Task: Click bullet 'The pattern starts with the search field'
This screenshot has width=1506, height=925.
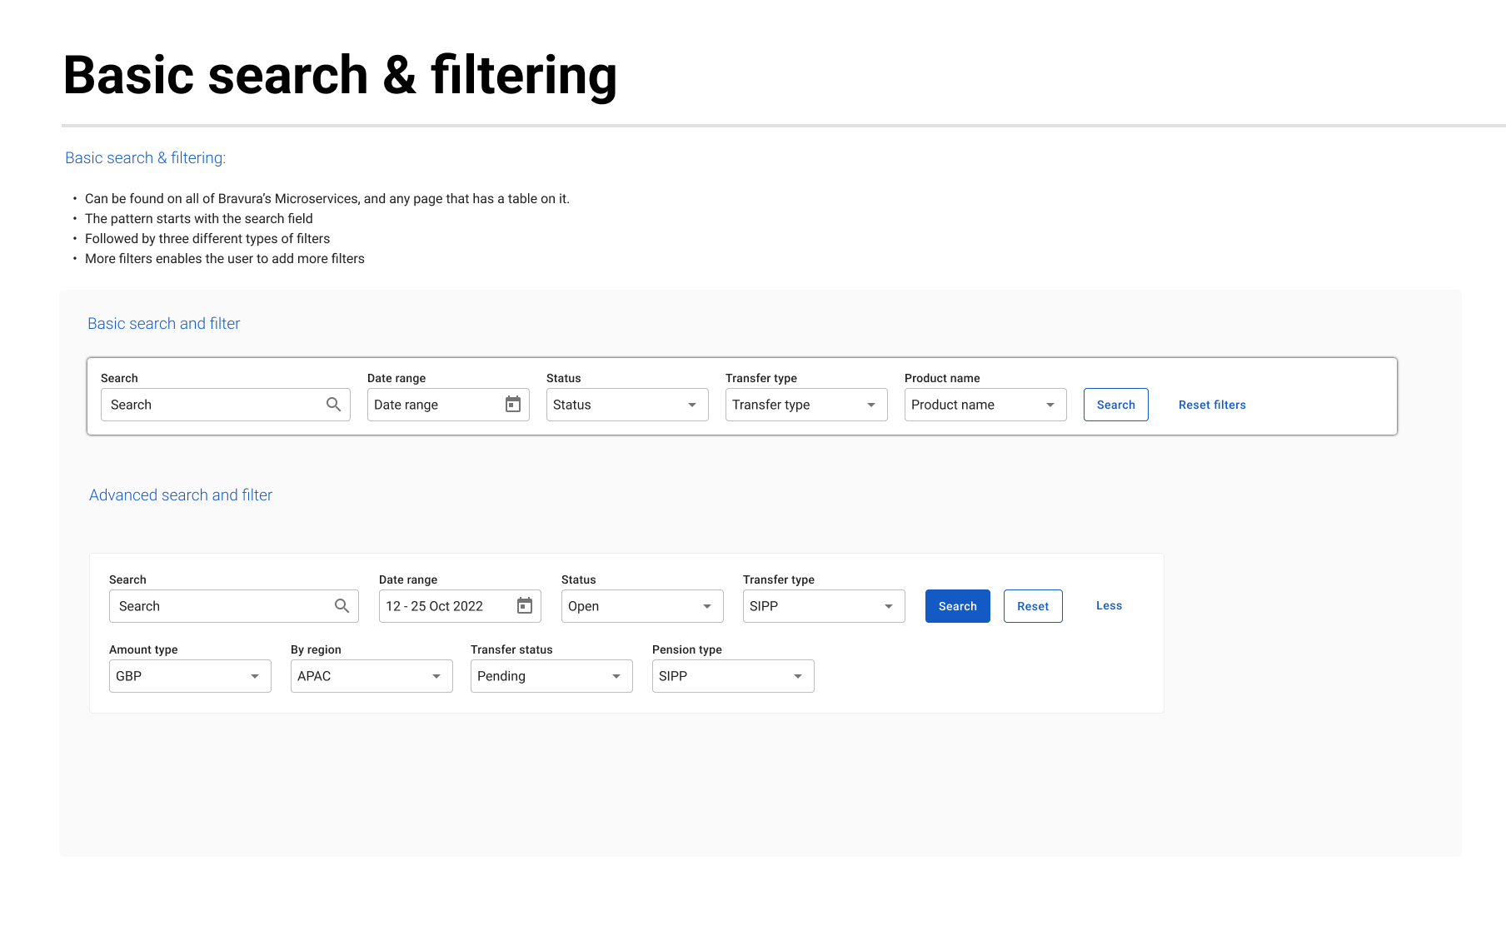Action: [x=199, y=219]
